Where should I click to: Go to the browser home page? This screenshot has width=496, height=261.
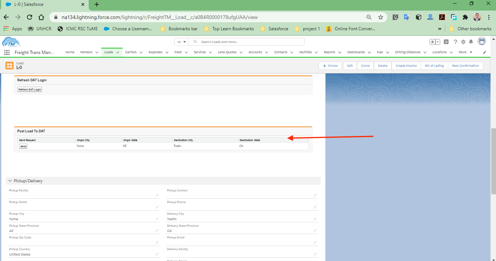42,17
